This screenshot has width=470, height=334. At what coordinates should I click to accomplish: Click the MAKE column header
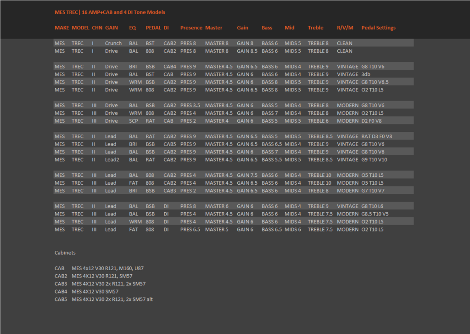point(62,28)
